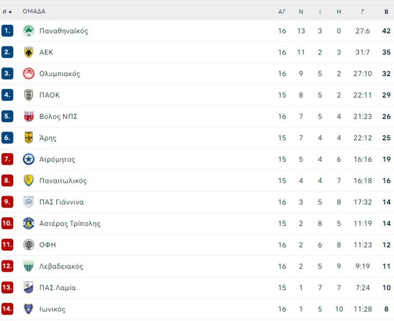
Task: Sort table by the Ν wins column
Action: [x=301, y=11]
